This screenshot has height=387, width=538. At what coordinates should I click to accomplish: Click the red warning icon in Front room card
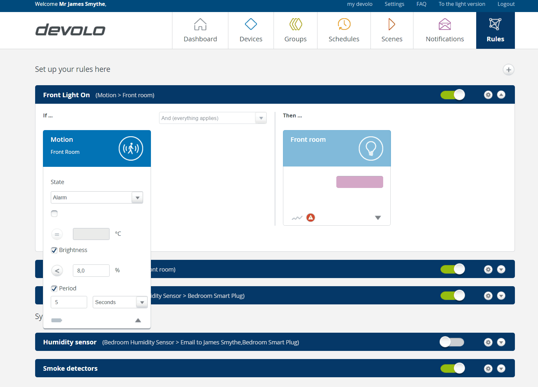pyautogui.click(x=311, y=218)
